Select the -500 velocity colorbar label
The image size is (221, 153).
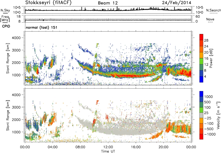pyautogui.click(x=209, y=129)
